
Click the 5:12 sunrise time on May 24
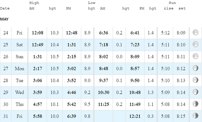coord(165,33)
